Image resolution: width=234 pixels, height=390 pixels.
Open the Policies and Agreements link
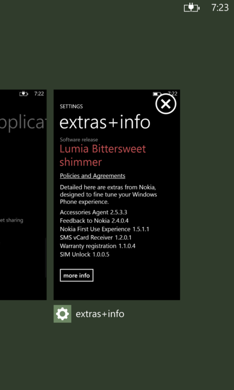[92, 176]
